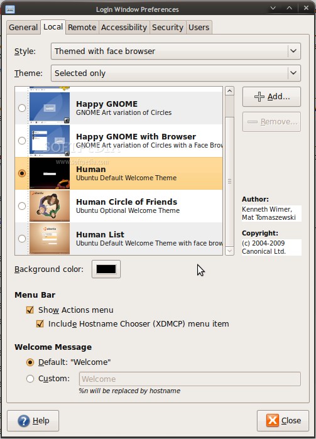Click the theme list scroll up arrow

point(229,90)
